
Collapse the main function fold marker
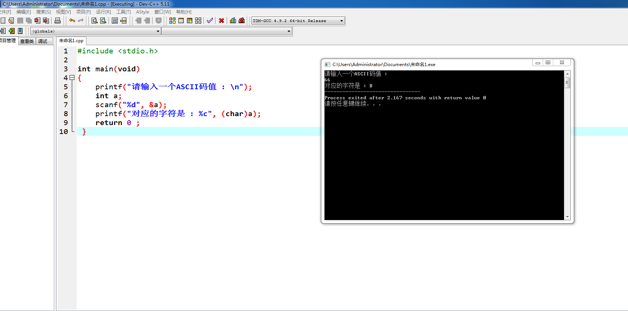coord(72,78)
